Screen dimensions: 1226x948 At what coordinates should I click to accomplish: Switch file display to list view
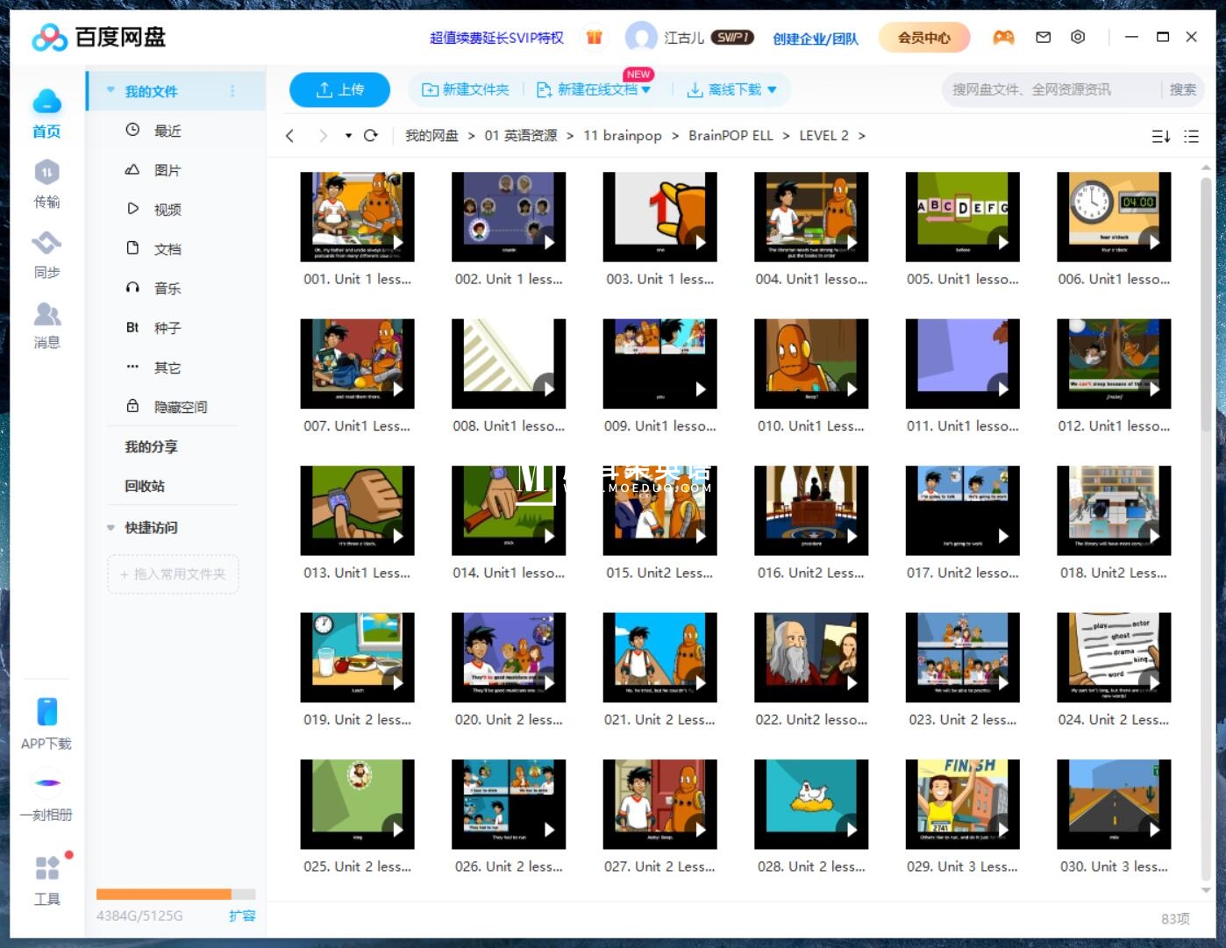tap(1191, 136)
